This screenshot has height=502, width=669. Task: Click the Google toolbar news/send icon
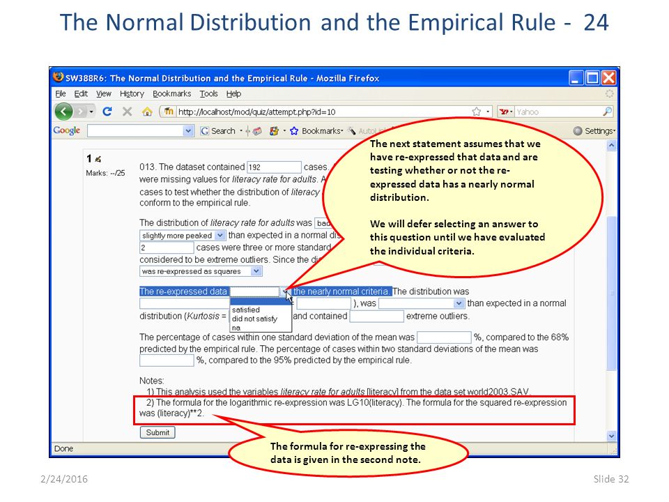(x=257, y=131)
